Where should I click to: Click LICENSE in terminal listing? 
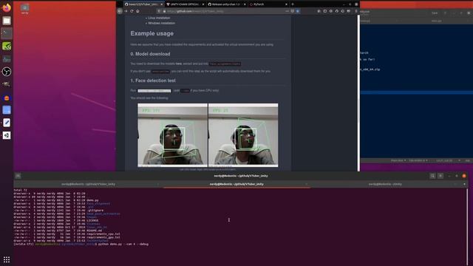(x=92, y=220)
